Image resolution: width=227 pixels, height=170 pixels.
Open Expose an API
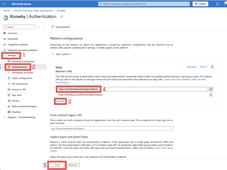(x=19, y=89)
